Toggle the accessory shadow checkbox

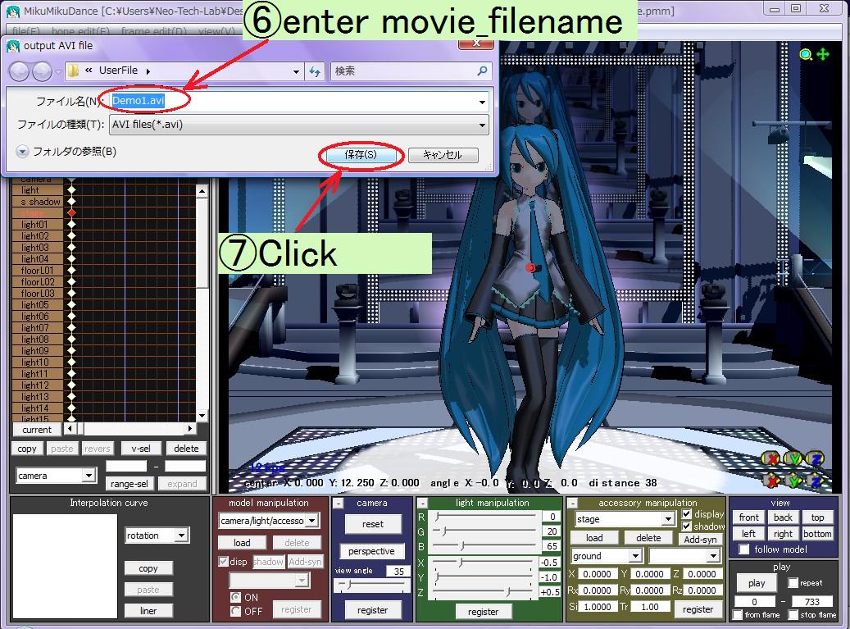tap(687, 526)
